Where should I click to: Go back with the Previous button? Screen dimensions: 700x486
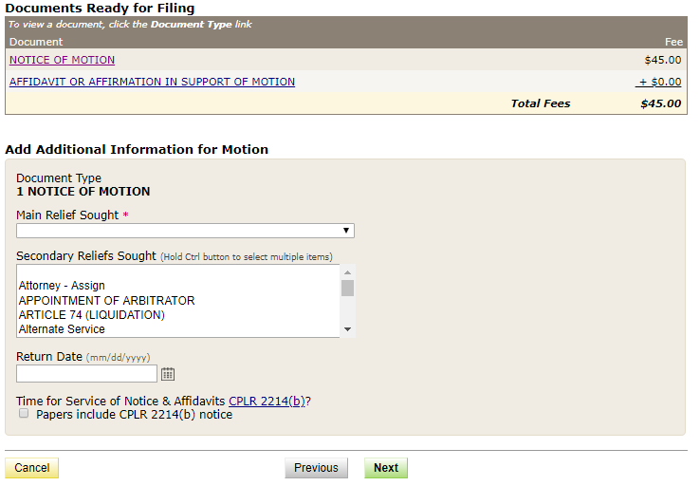pos(316,468)
